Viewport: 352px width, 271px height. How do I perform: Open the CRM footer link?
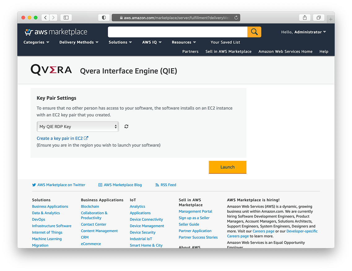(x=85, y=237)
